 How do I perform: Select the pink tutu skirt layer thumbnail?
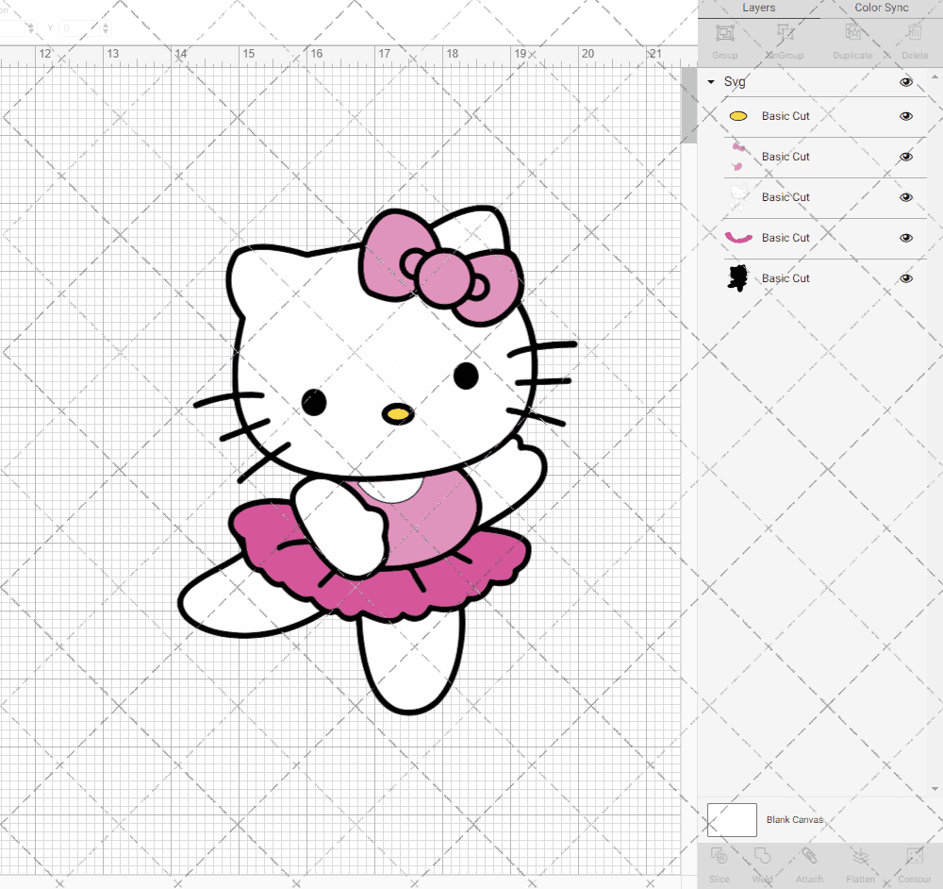[x=738, y=238]
